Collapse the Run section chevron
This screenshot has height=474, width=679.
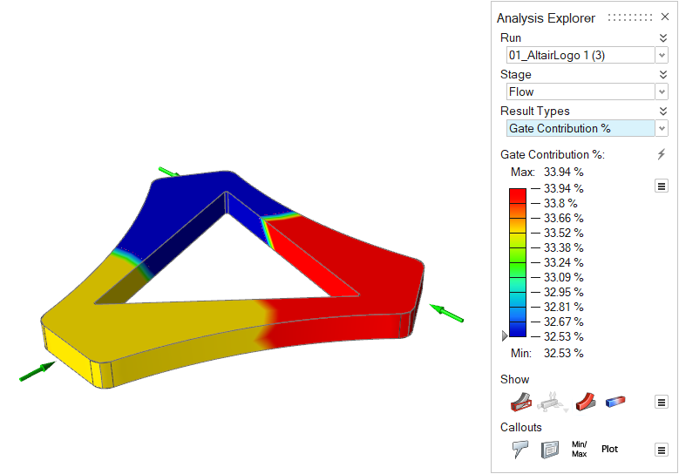coord(663,37)
